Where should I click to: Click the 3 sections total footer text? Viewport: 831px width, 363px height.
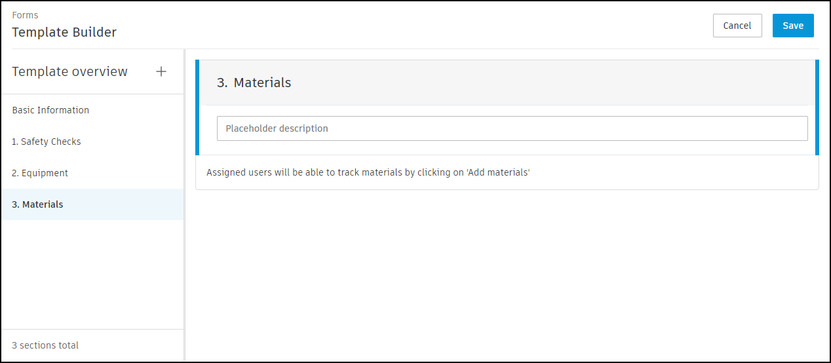45,345
